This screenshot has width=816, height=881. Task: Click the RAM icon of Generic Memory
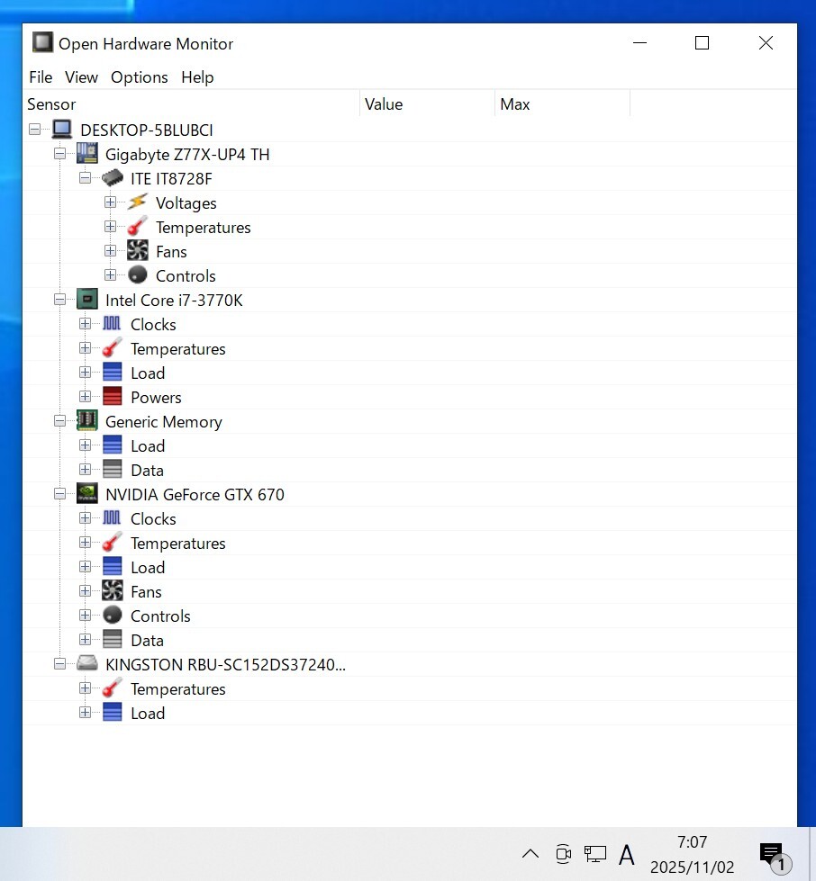[87, 420]
